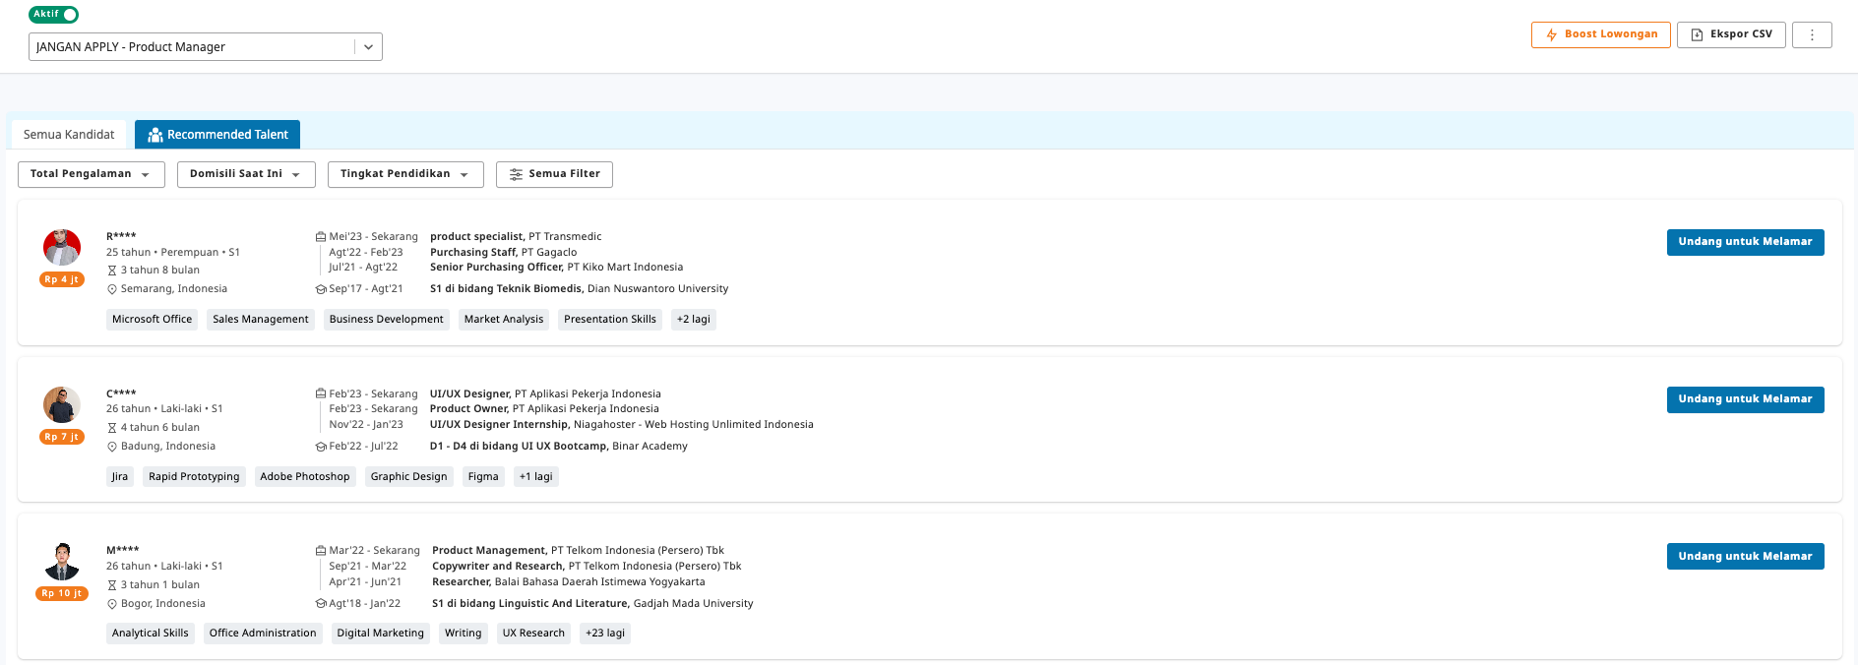The height and width of the screenshot is (665, 1858).
Task: Click the hourglass icon beside 4 tahun 6 bulan
Action: 112,428
